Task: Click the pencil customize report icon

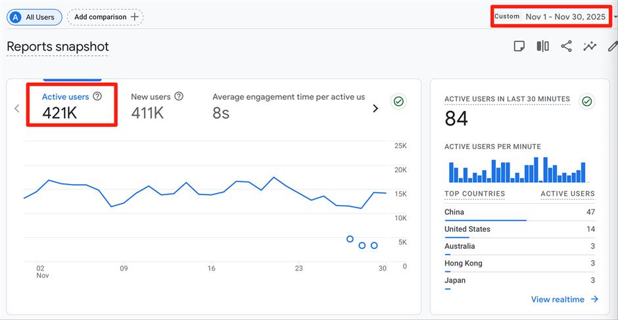Action: coord(612,46)
